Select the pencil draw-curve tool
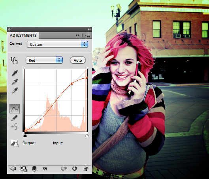Screen dimensions: 209x179 [x=14, y=118]
